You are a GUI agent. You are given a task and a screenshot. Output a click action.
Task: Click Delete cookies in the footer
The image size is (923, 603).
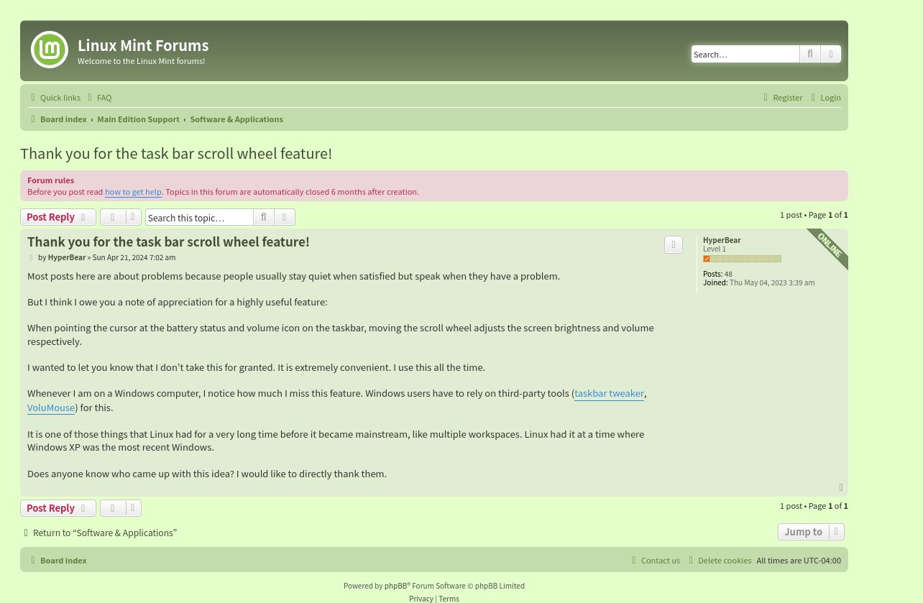click(x=719, y=561)
